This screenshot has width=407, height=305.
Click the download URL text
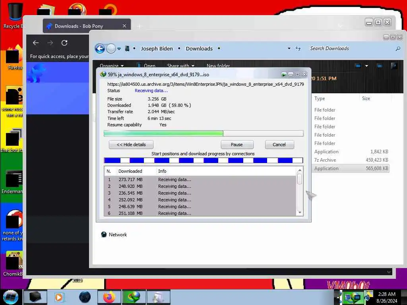tap(205, 84)
